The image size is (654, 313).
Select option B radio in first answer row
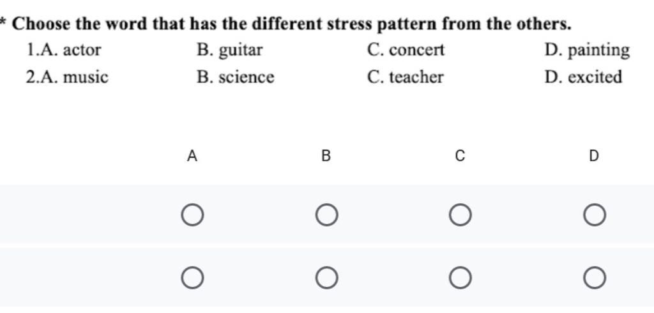tap(326, 215)
